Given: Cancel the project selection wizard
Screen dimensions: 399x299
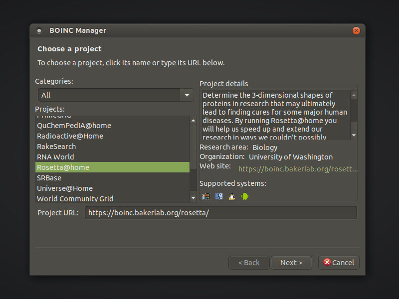Looking at the screenshot, I should click(x=339, y=263).
